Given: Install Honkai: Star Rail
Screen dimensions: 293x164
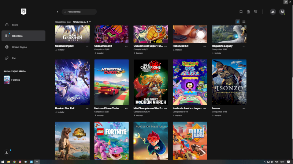Looking at the screenshot, I should click(60, 112).
